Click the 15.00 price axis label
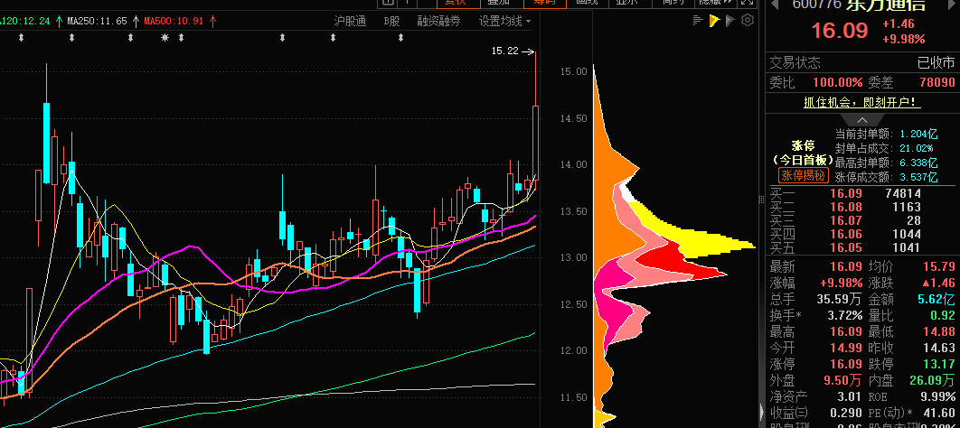The image size is (960, 428). (x=574, y=71)
